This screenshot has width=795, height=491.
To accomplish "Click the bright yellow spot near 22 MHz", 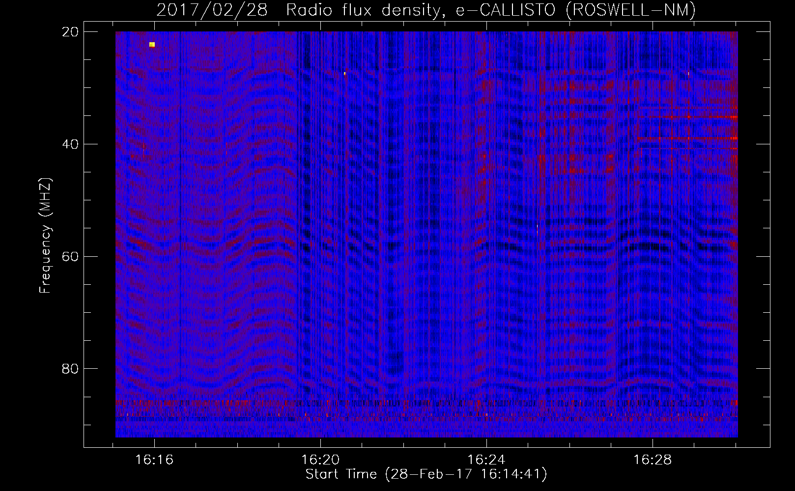I will (x=152, y=45).
